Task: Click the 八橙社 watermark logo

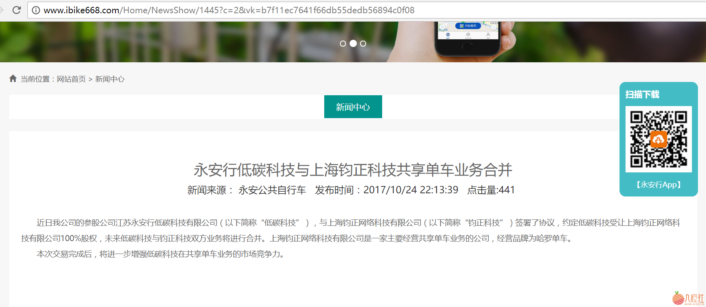Action: (688, 298)
